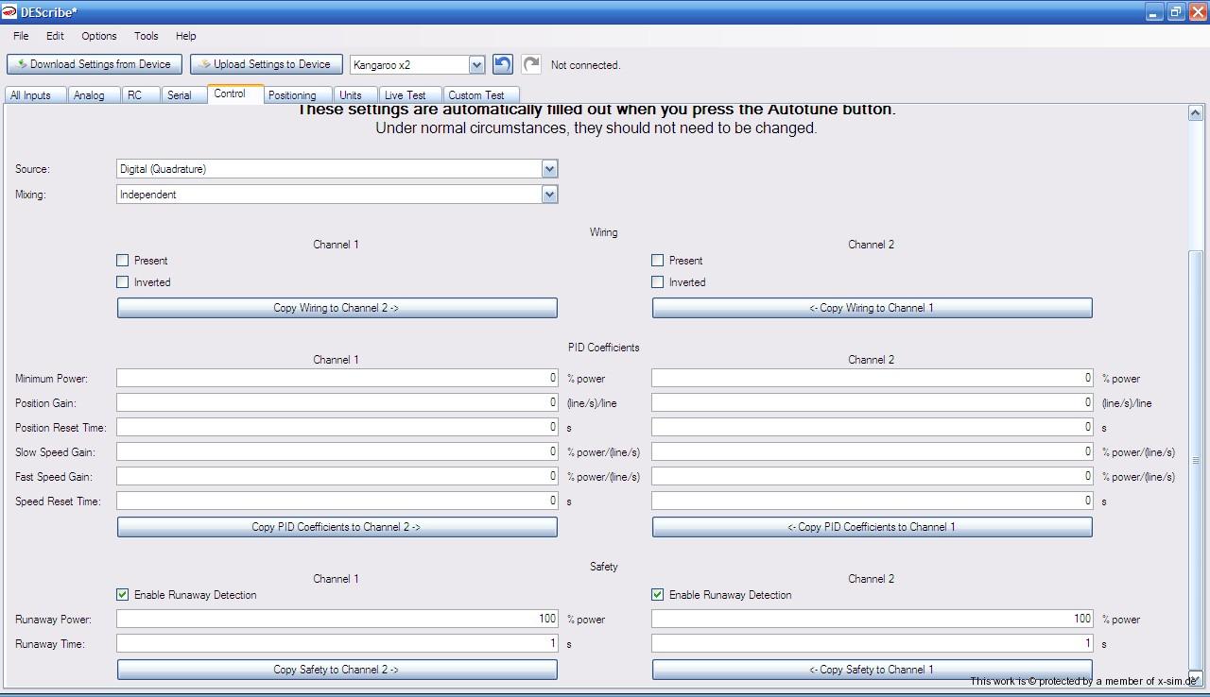Image resolution: width=1210 pixels, height=697 pixels.
Task: Click Channel 2 Runaway Time input field
Action: pos(872,644)
